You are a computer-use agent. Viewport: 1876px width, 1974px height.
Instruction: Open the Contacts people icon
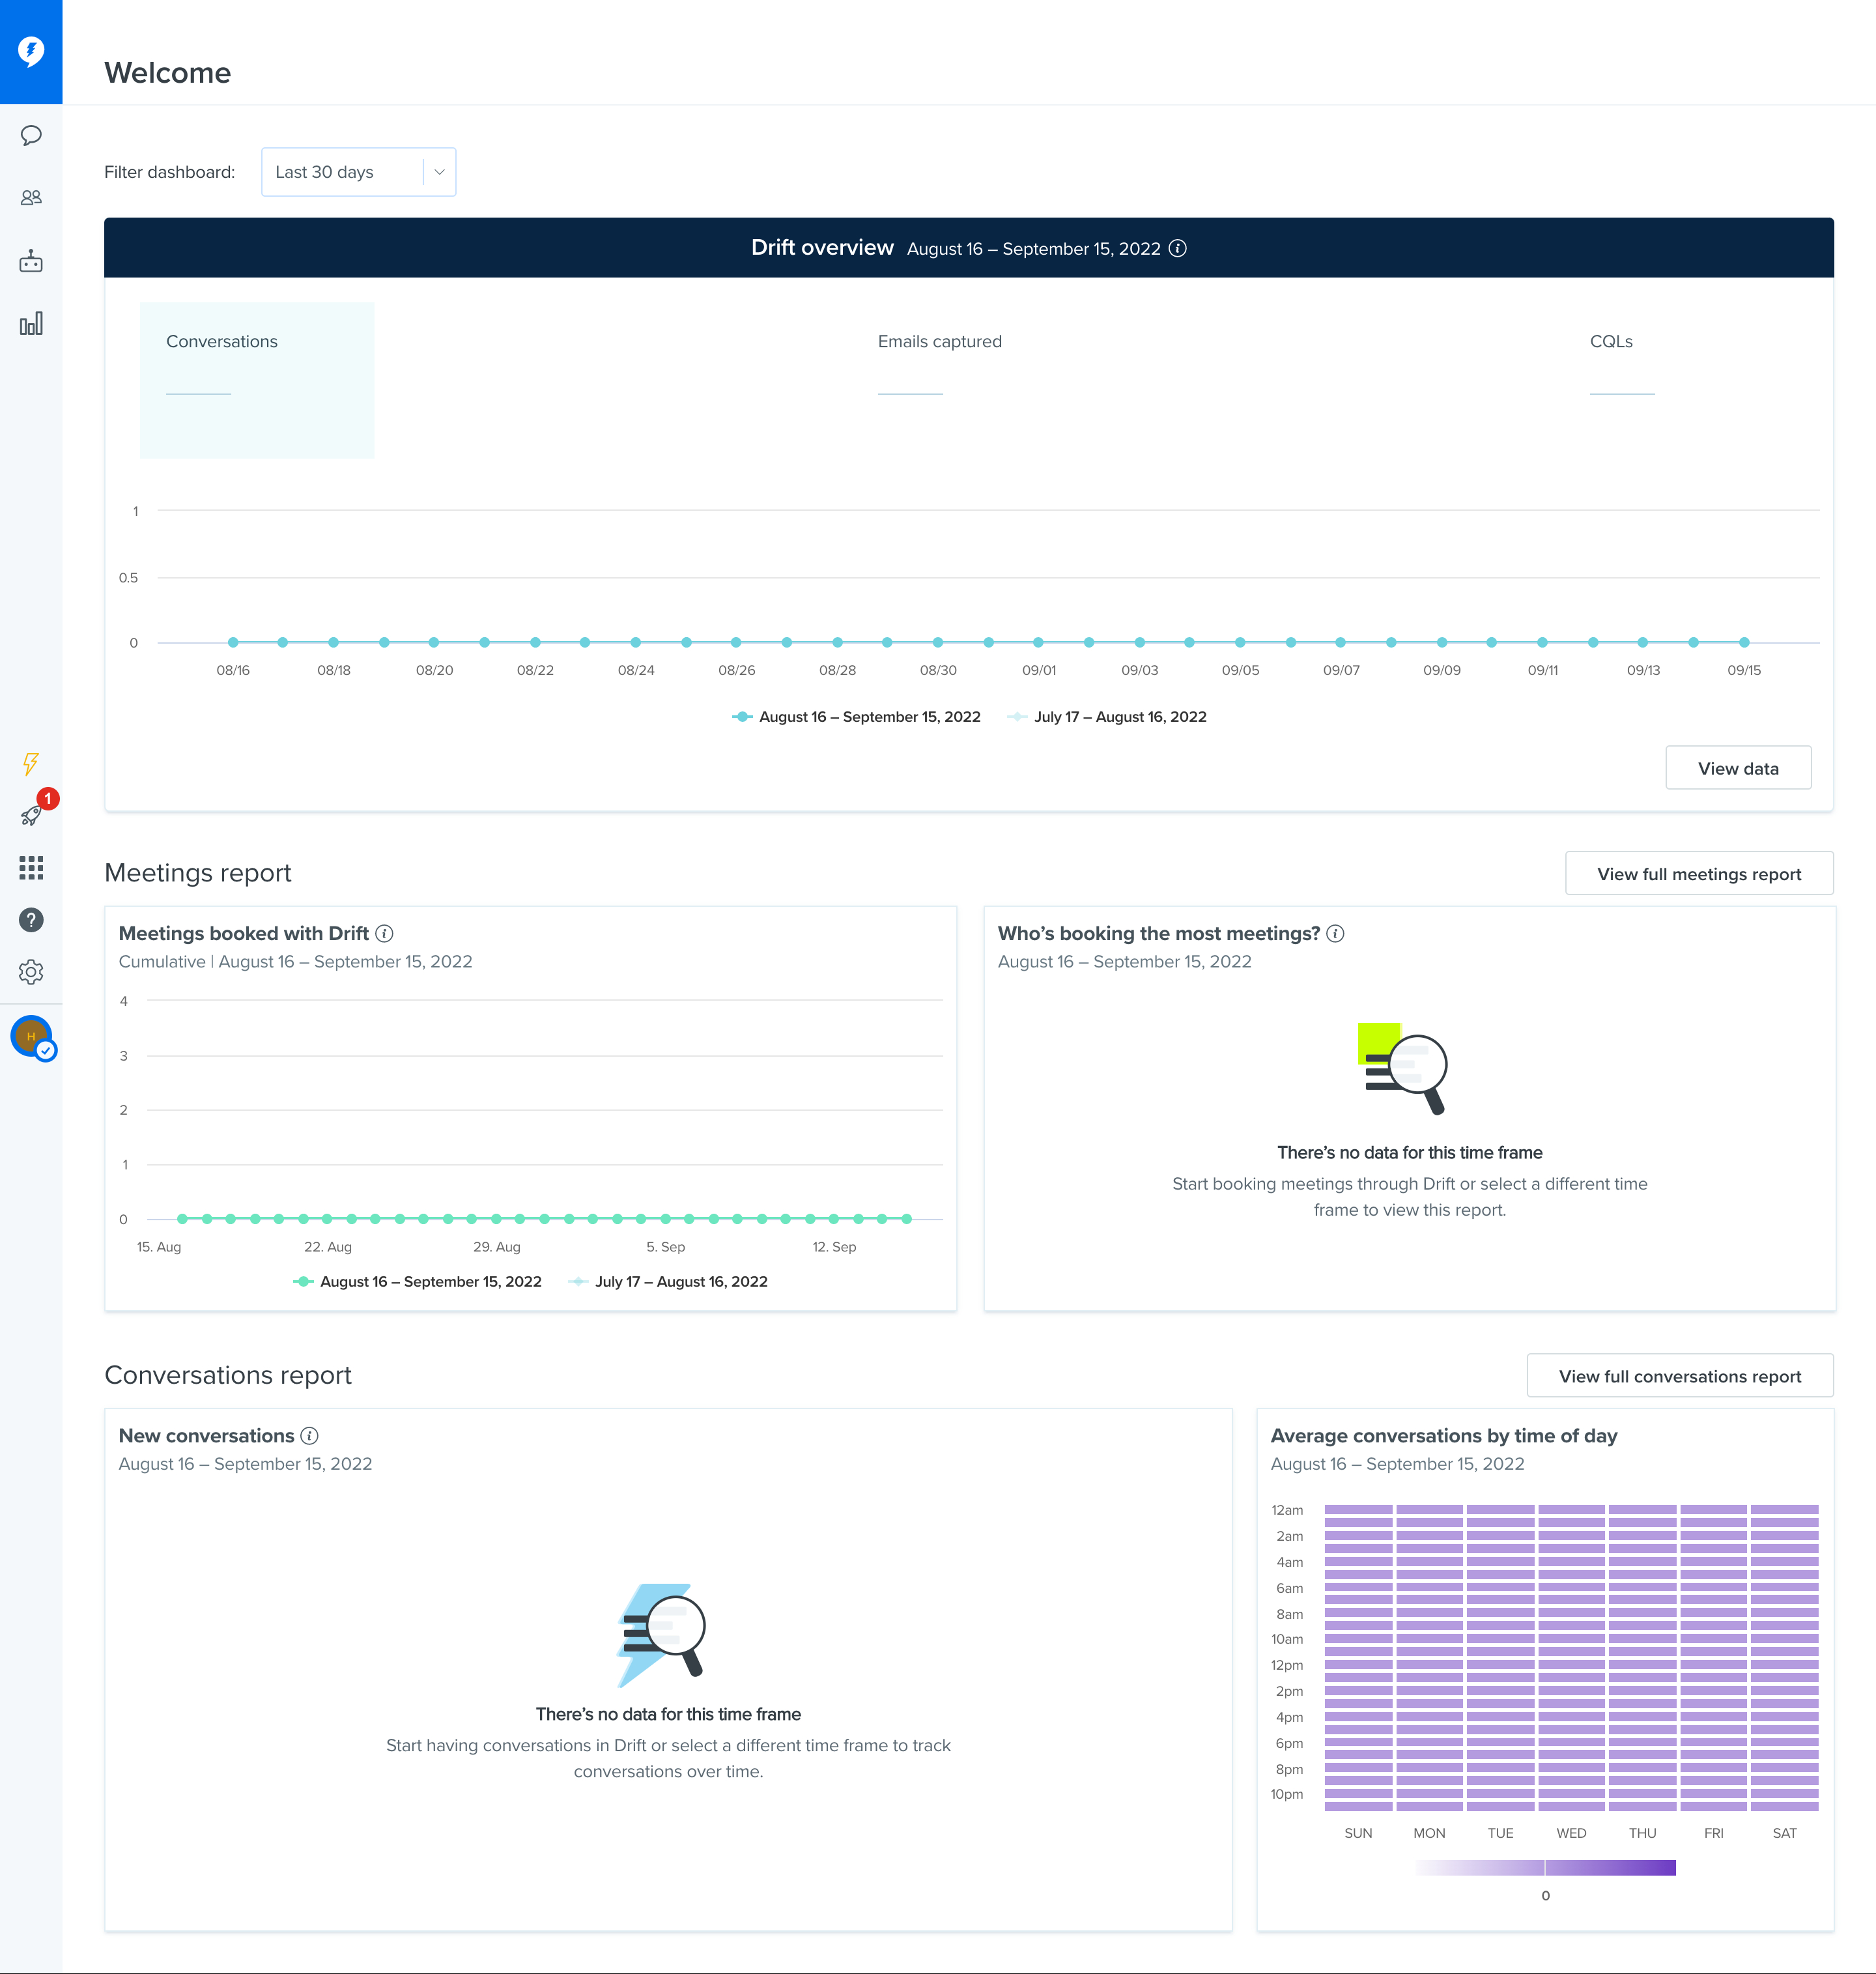coord(31,198)
